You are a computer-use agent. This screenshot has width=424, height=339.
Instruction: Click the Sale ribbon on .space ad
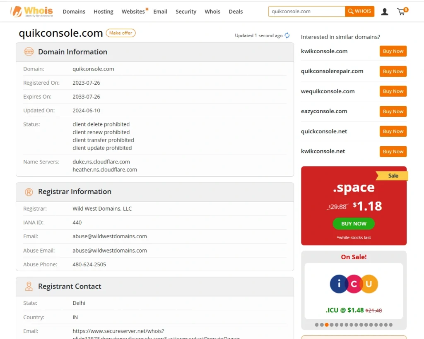[x=392, y=176]
